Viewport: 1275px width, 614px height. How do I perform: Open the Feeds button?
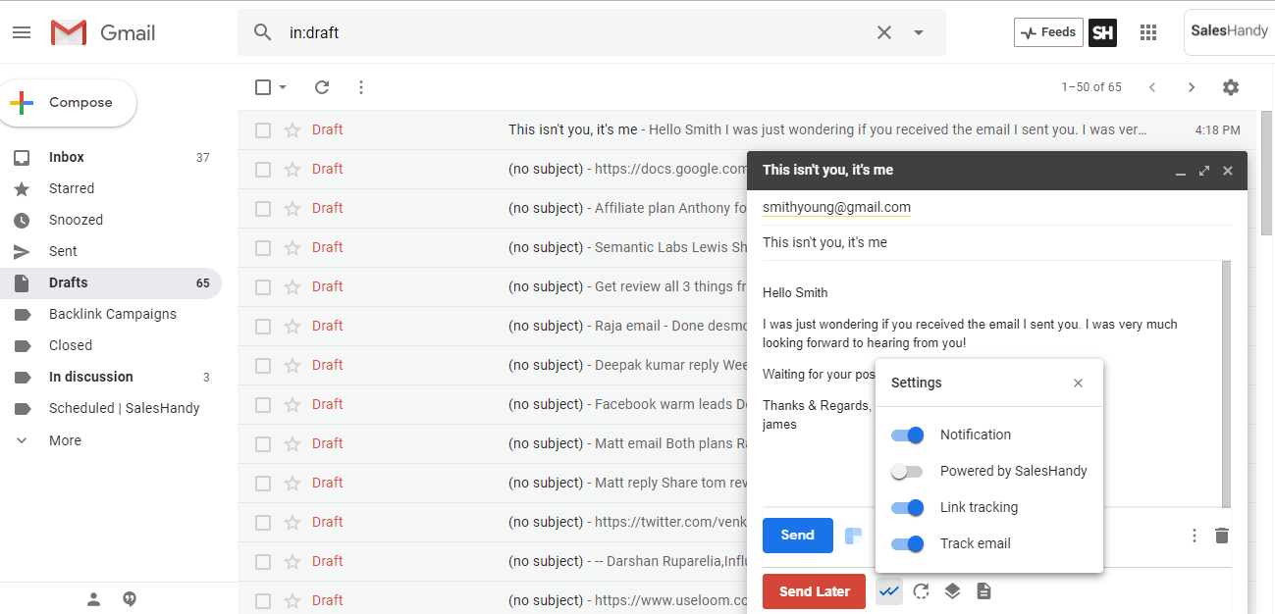1048,32
